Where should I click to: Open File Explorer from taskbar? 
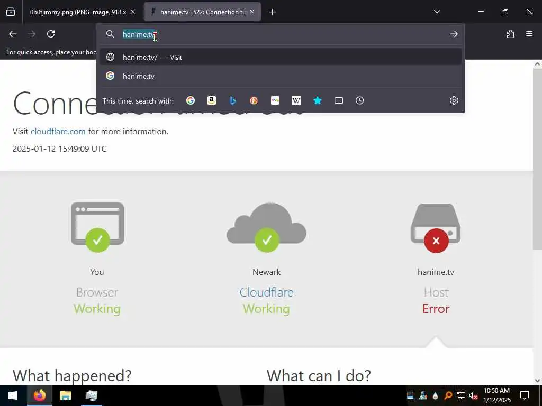click(x=65, y=395)
